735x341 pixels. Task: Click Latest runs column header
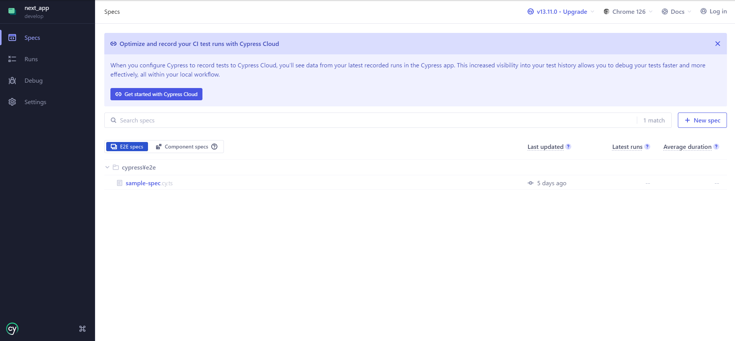click(x=627, y=147)
